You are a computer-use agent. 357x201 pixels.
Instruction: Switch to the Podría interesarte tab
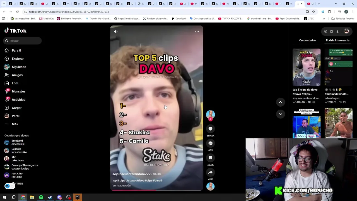pyautogui.click(x=337, y=40)
